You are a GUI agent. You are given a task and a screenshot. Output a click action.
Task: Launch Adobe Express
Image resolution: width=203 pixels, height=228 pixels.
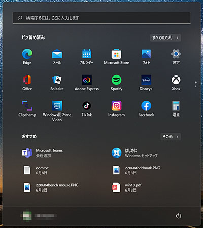[x=87, y=83]
